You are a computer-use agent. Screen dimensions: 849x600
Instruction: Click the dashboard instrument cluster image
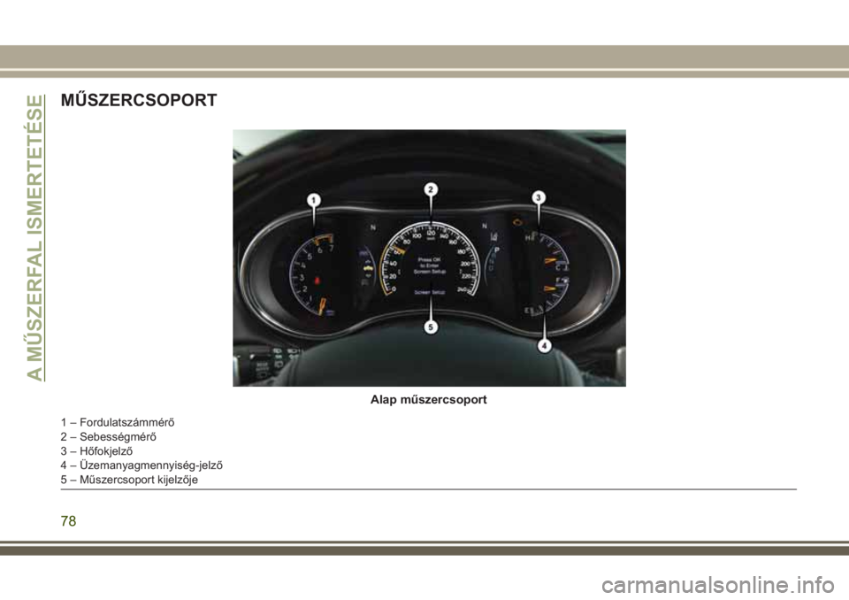click(430, 258)
